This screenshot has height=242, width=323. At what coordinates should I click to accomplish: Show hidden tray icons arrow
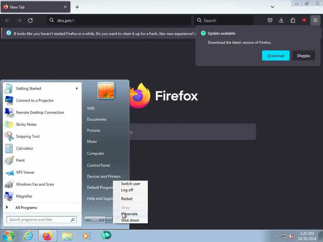[276, 236]
